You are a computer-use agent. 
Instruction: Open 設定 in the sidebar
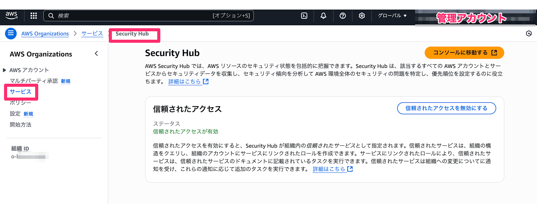coord(15,114)
